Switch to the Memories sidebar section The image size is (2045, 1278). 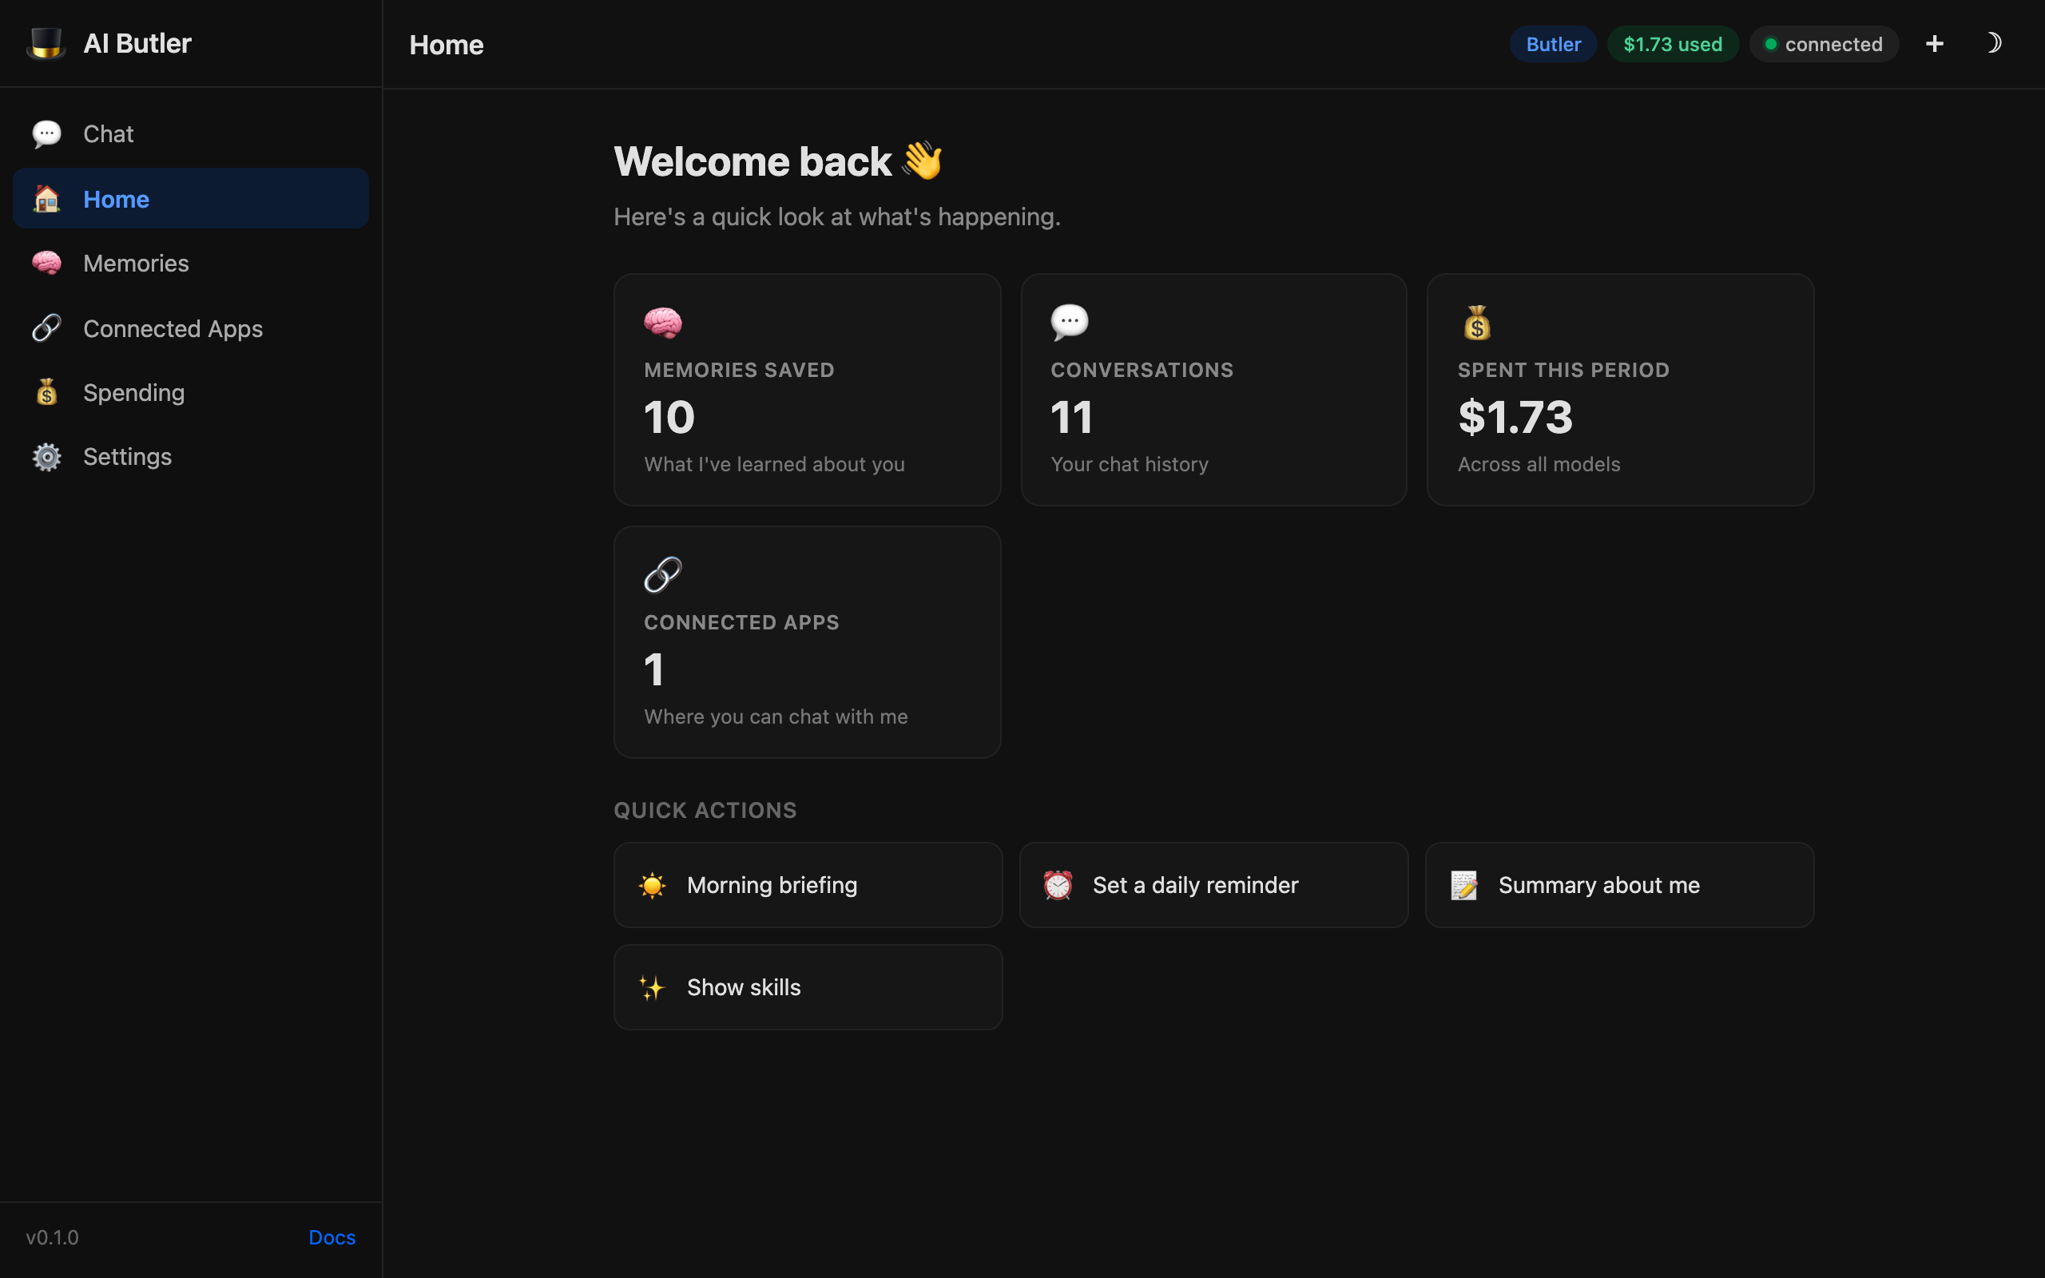(135, 263)
